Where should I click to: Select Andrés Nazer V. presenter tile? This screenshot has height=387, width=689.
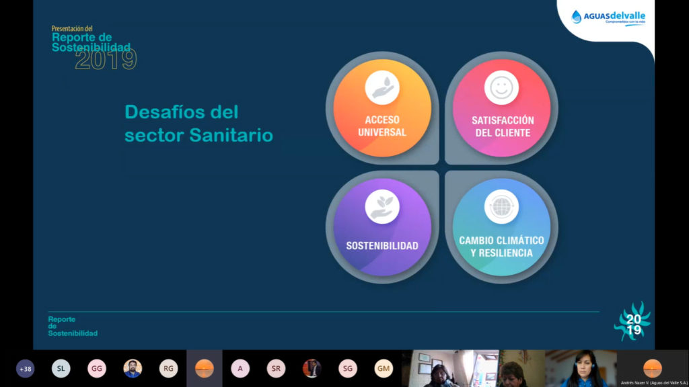click(652, 368)
